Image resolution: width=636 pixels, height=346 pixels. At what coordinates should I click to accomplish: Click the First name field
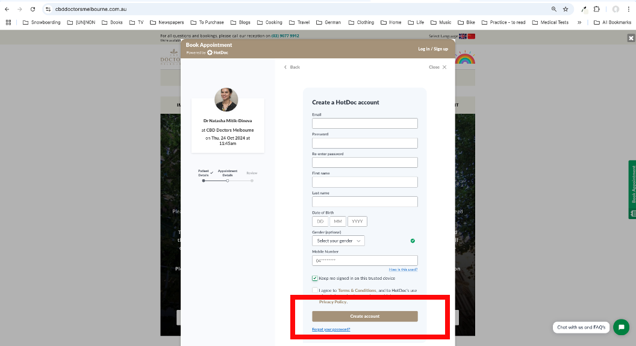364,182
